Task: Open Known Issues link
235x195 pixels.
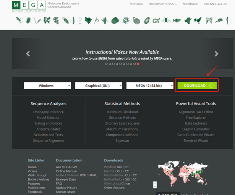Action: click(x=65, y=192)
